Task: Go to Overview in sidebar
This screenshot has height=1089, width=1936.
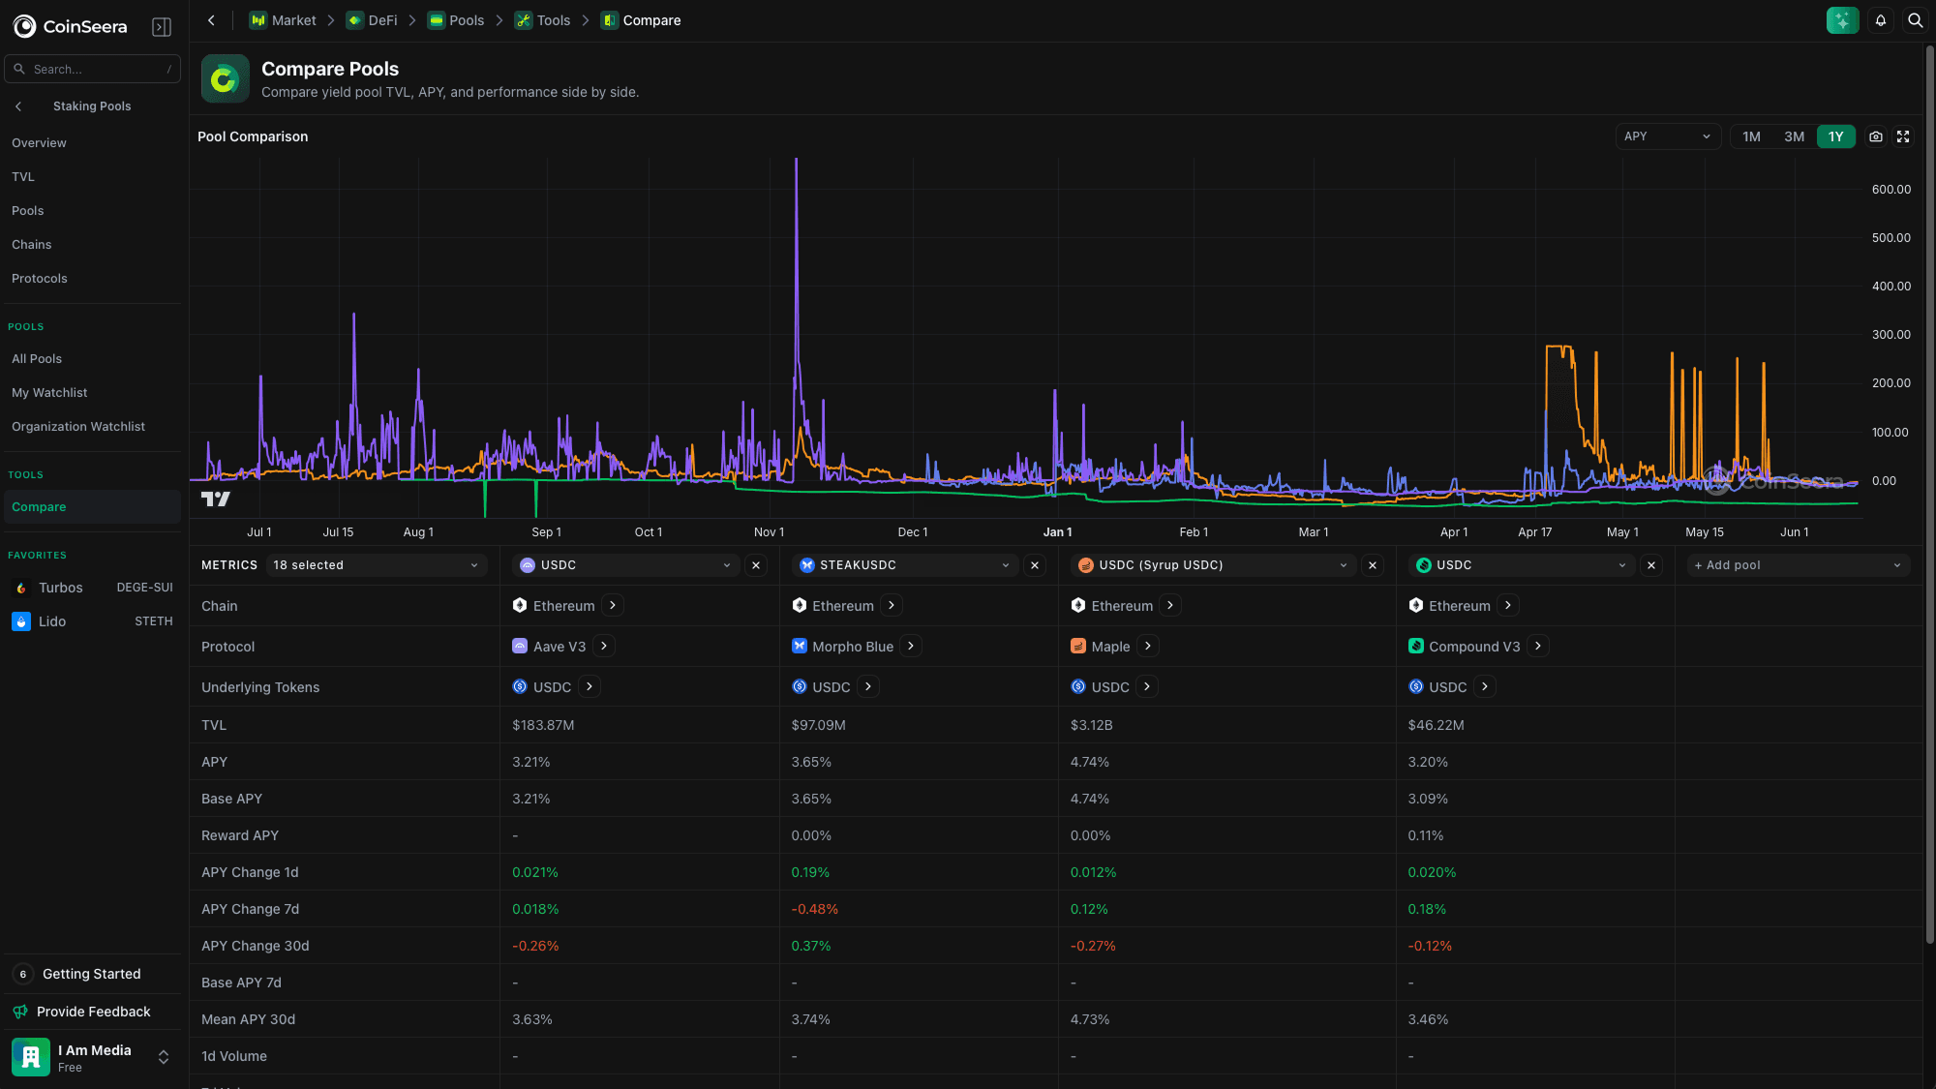Action: (x=92, y=143)
